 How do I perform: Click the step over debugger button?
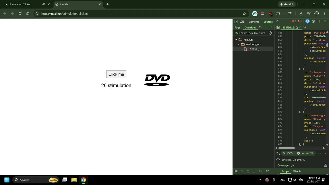tap(242, 171)
